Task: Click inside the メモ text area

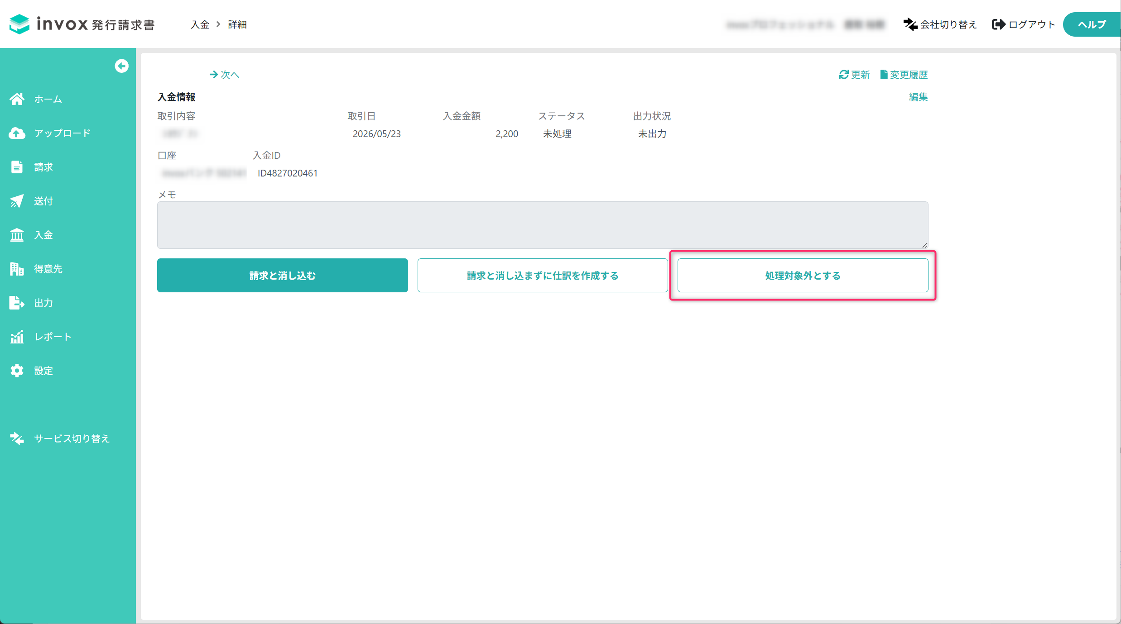Action: click(543, 225)
